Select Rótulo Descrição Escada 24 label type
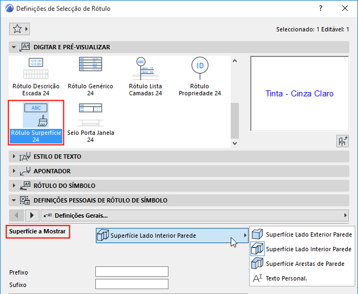 pos(36,77)
